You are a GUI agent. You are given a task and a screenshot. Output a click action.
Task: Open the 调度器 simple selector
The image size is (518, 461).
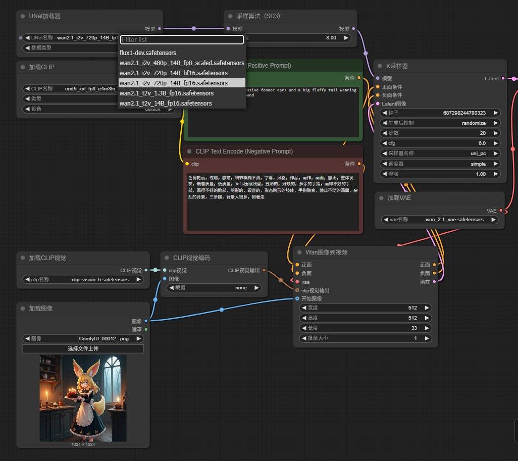[x=439, y=164]
